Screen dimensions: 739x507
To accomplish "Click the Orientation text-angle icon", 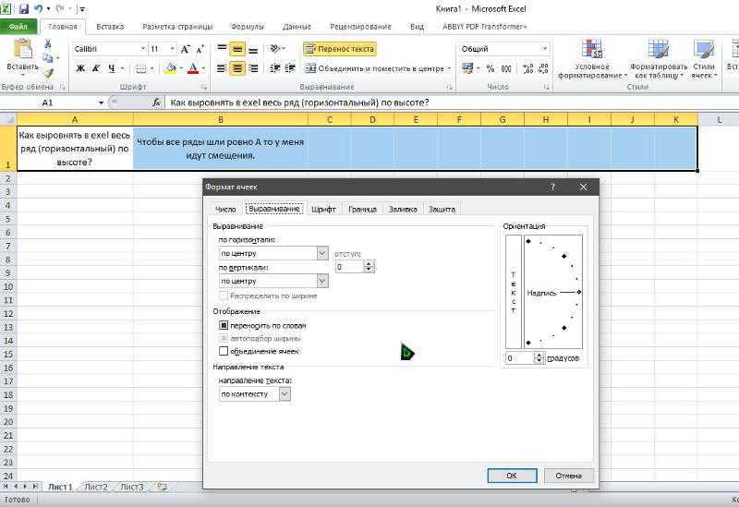I will (275, 49).
